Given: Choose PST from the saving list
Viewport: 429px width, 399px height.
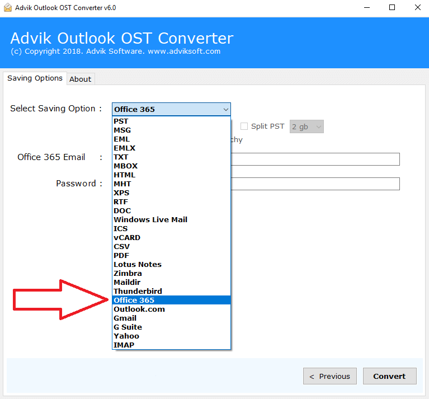Looking at the screenshot, I should coord(171,121).
